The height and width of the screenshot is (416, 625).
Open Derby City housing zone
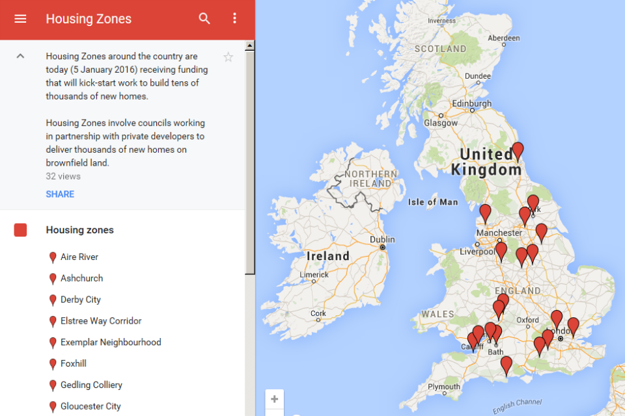click(81, 300)
